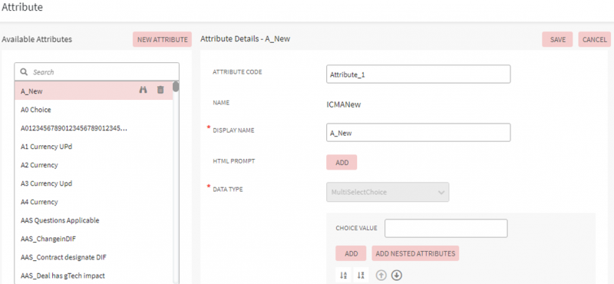Click the magnifier icon in search box
The image size is (614, 284).
point(25,72)
